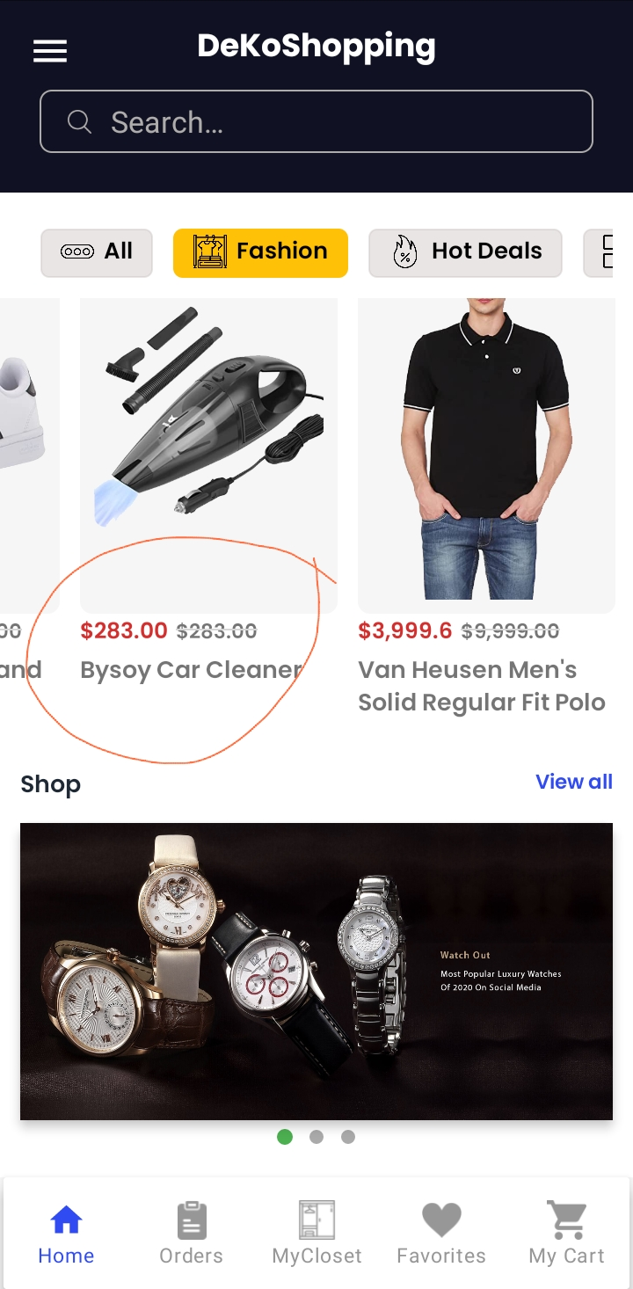
Task: Open the hamburger navigation menu
Action: point(50,51)
